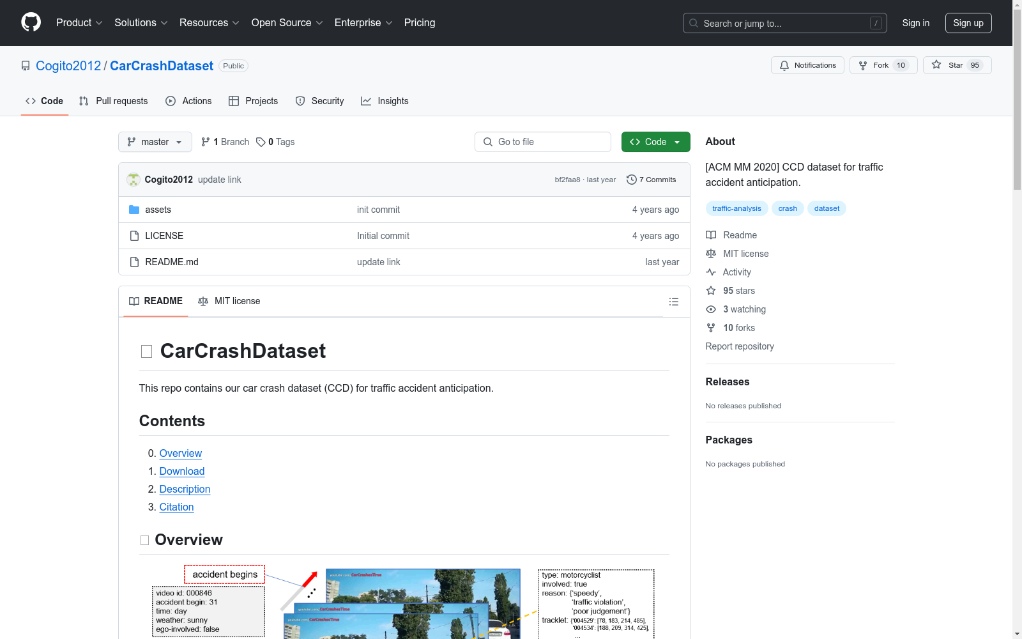Open the README outline list icon
The image size is (1022, 639).
coord(674,302)
